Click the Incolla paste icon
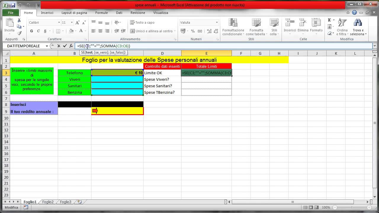 click(x=9, y=23)
